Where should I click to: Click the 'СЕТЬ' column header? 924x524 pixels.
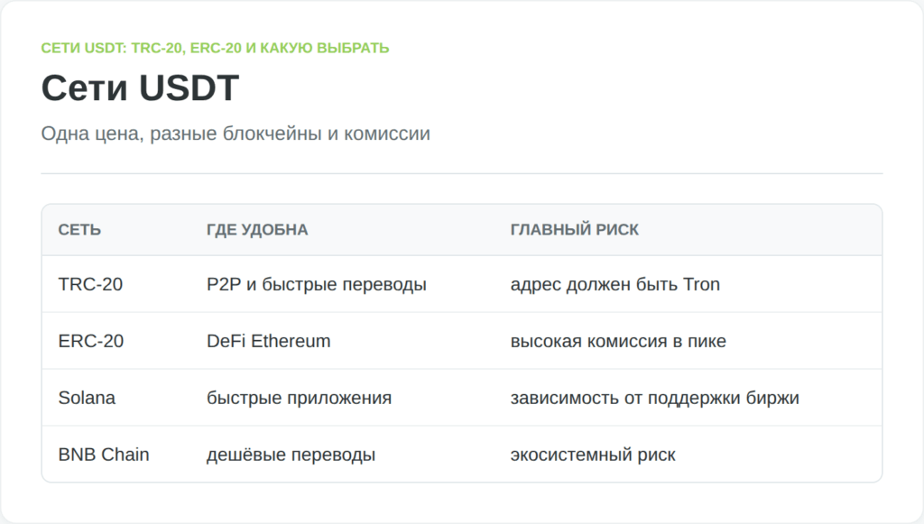click(79, 230)
